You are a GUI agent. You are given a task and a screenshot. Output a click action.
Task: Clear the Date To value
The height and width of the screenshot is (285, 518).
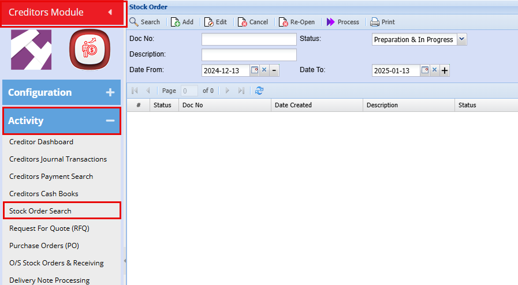click(x=435, y=70)
